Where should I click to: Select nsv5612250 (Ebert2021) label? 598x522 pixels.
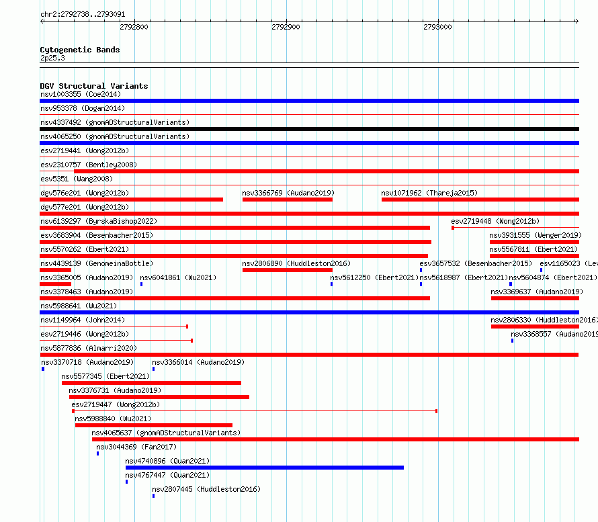pos(374,277)
